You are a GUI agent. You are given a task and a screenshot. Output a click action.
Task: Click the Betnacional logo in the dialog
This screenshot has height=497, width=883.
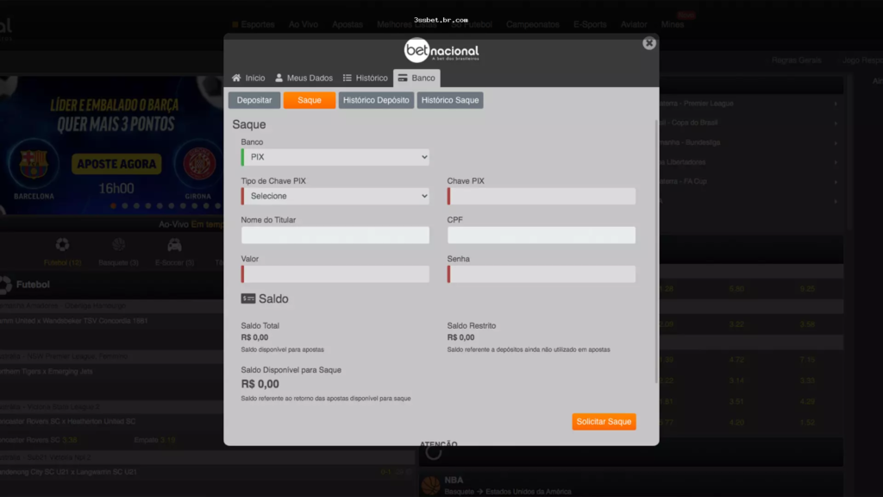(x=441, y=51)
